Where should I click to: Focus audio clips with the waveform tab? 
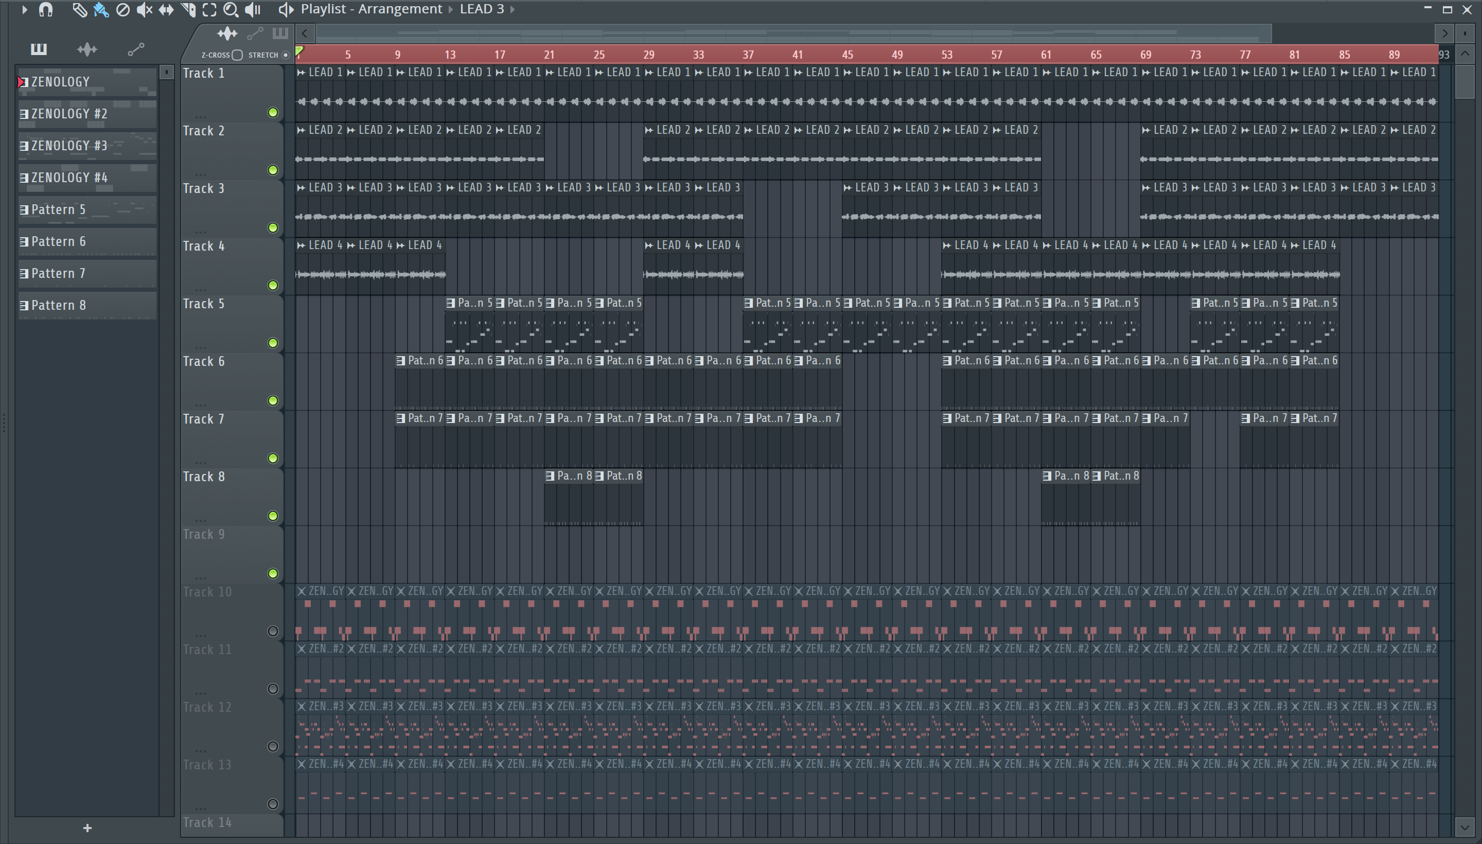pos(227,33)
